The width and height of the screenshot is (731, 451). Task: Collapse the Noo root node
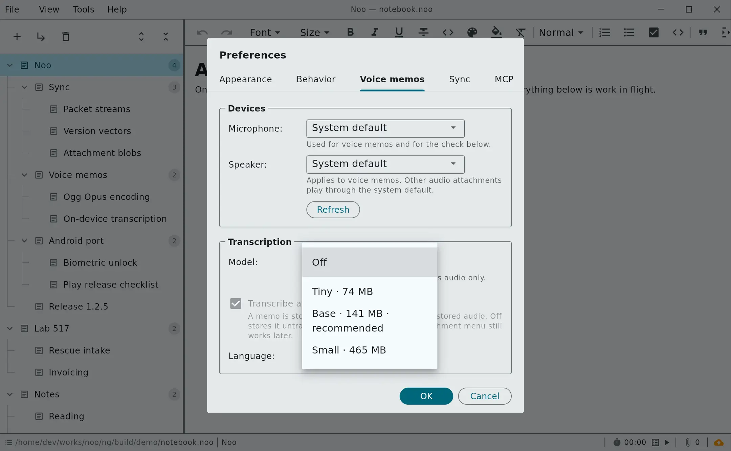point(10,65)
